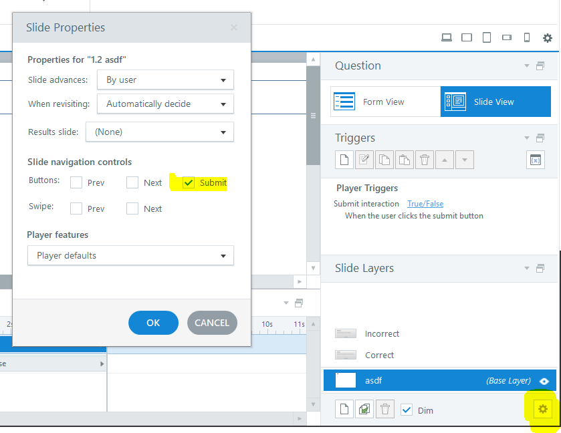
Task: Open the Slide advances dropdown
Action: pyautogui.click(x=165, y=80)
